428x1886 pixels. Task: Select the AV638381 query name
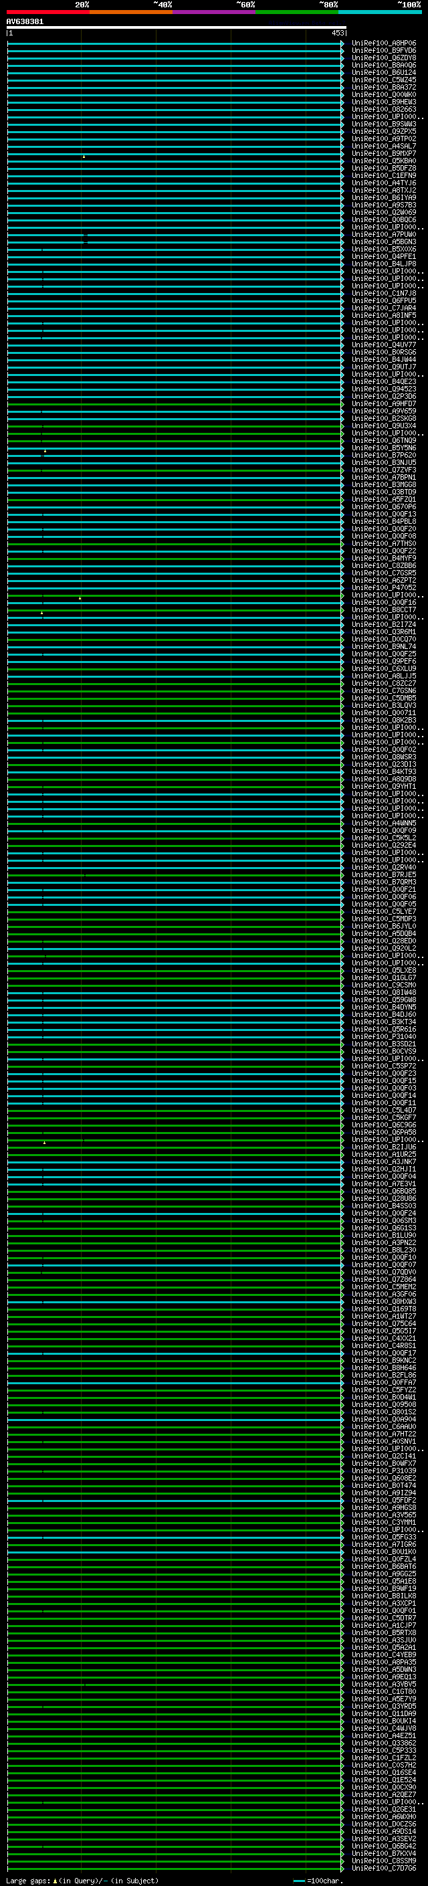click(x=25, y=22)
